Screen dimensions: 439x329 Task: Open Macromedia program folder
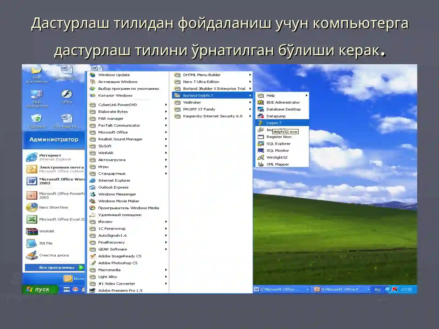[x=128, y=270]
